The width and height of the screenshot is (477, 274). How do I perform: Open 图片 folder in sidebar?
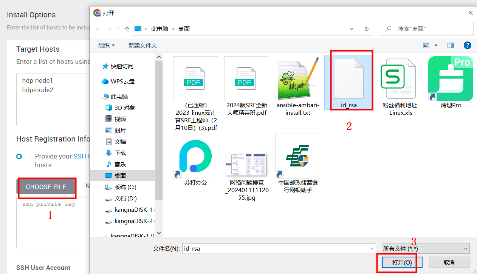click(x=116, y=130)
